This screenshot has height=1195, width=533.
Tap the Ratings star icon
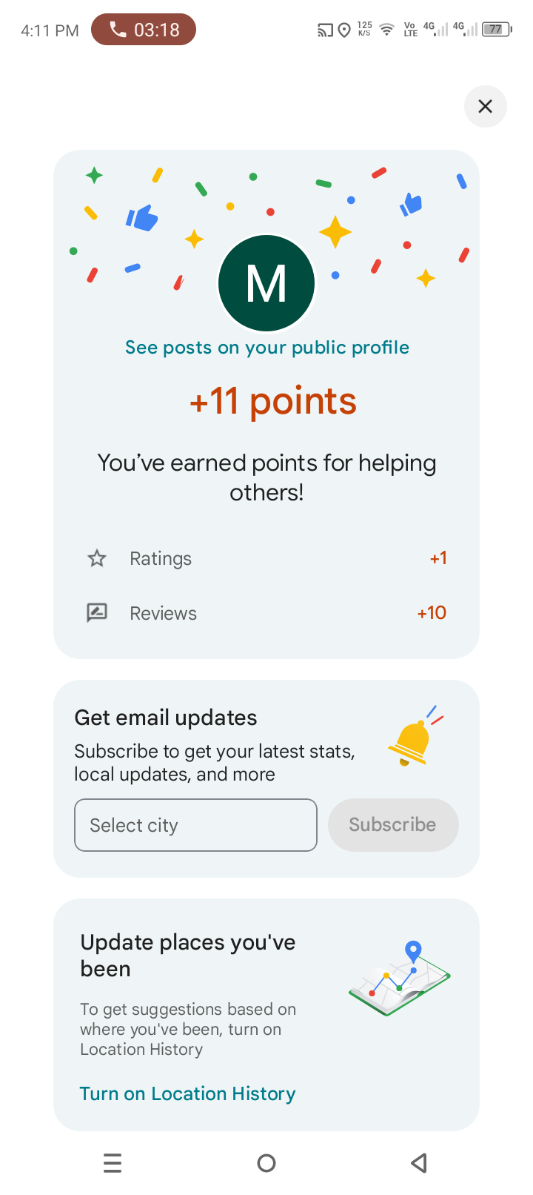pyautogui.click(x=97, y=558)
